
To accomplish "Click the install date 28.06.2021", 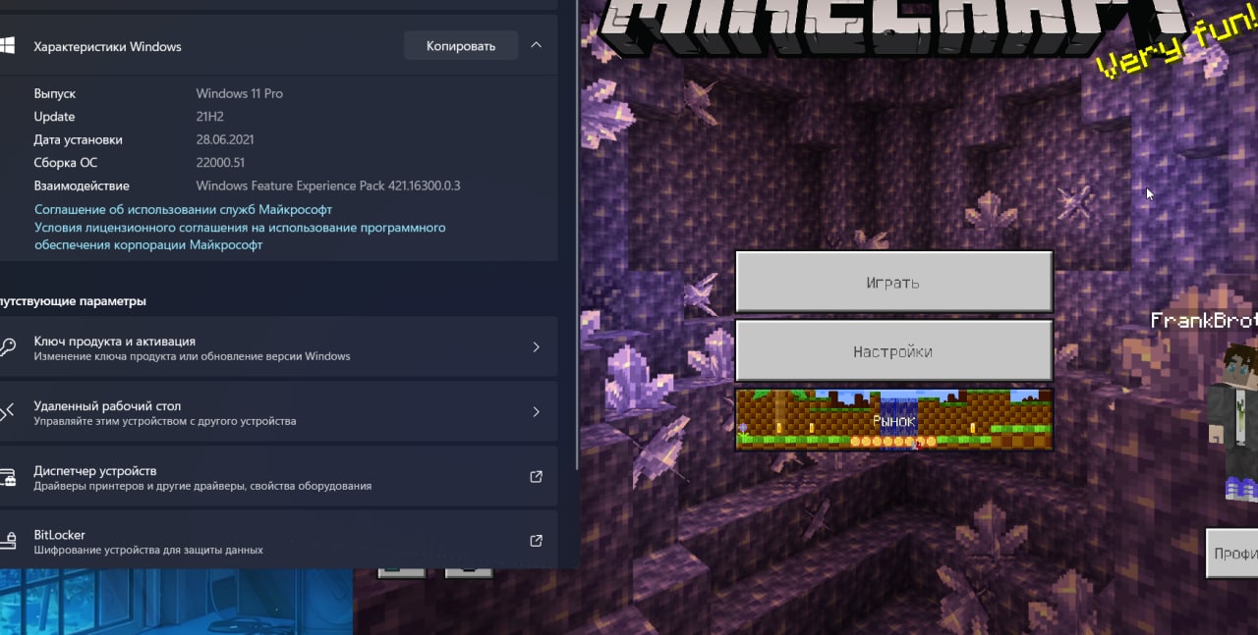I will (x=225, y=139).
